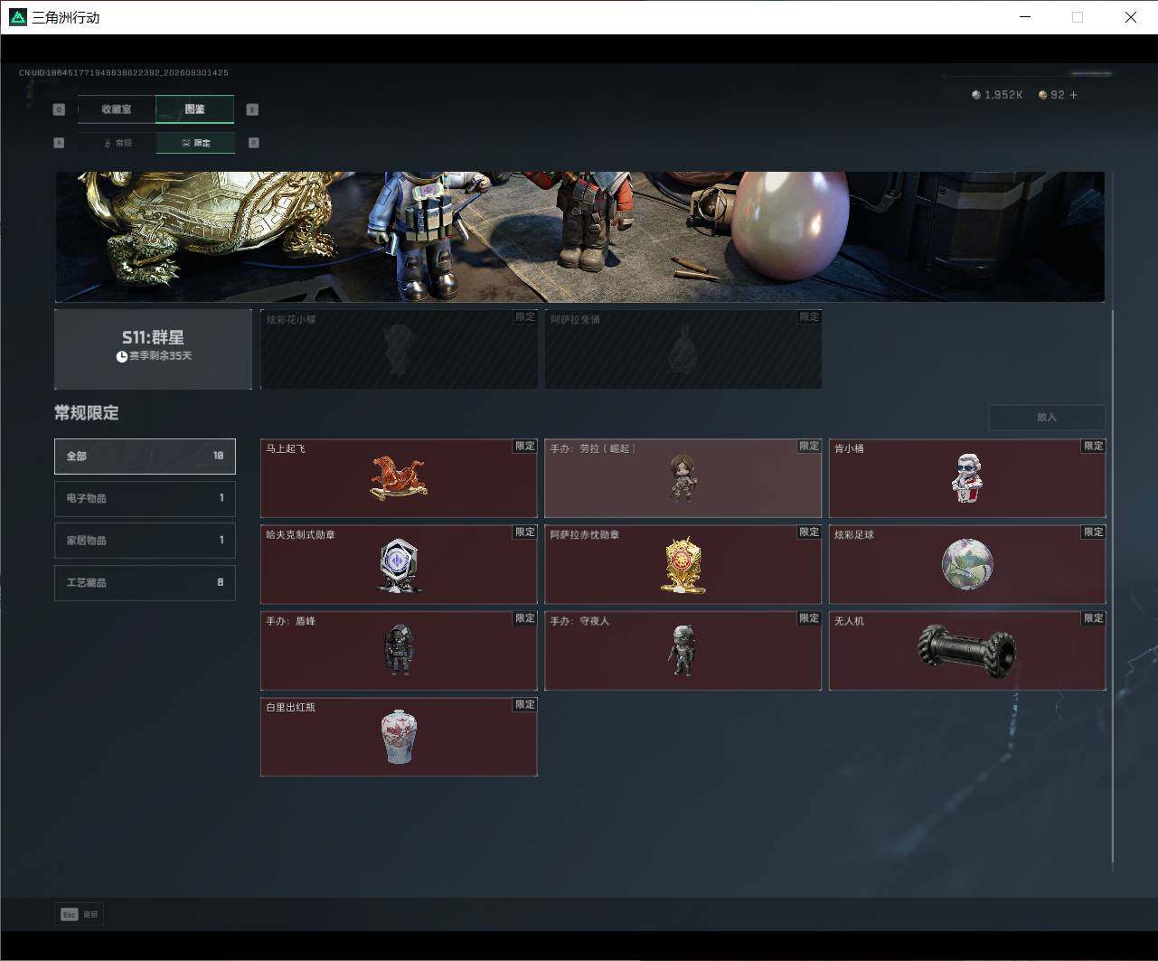The image size is (1158, 961).
Task: Switch to the 图鉴 tab
Action: point(195,109)
